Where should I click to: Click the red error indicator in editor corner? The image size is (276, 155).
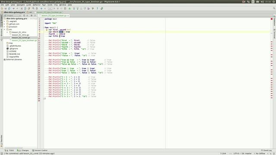(x=272, y=19)
